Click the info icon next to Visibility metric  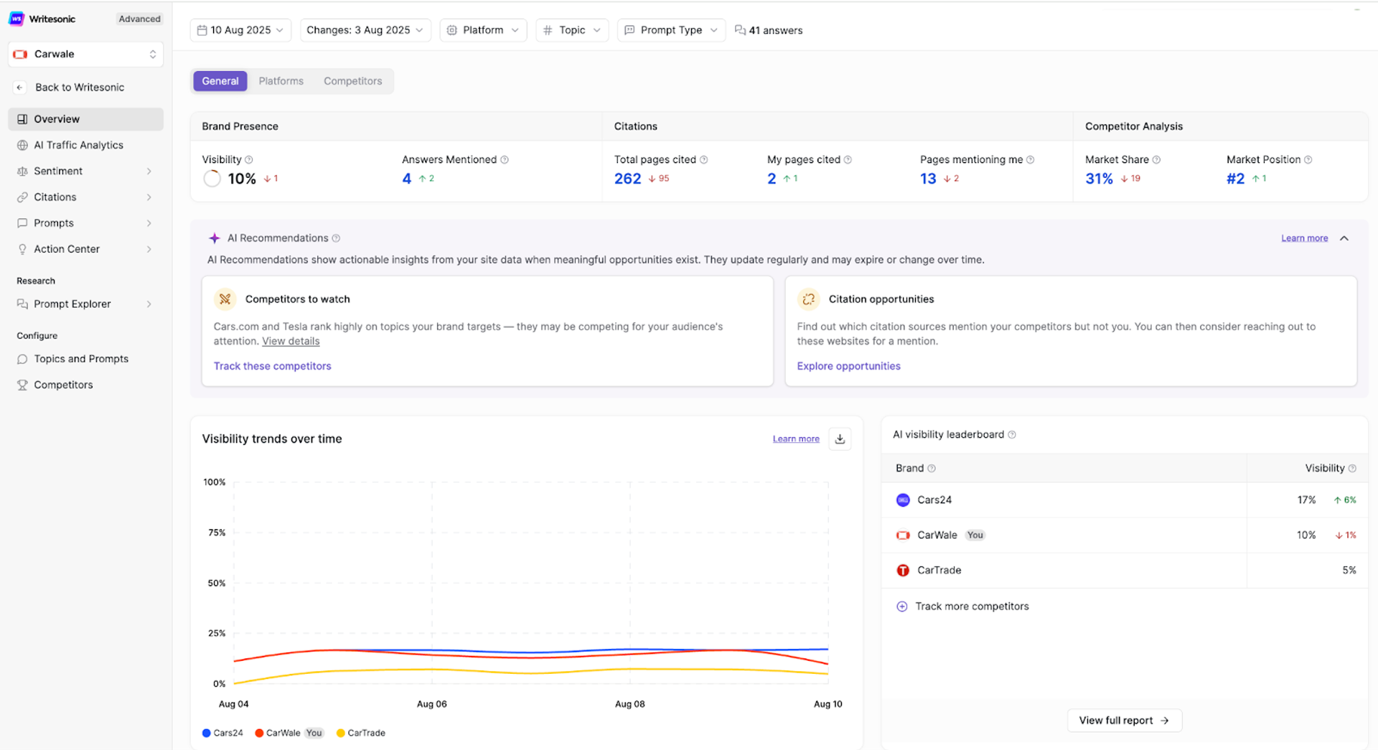249,160
